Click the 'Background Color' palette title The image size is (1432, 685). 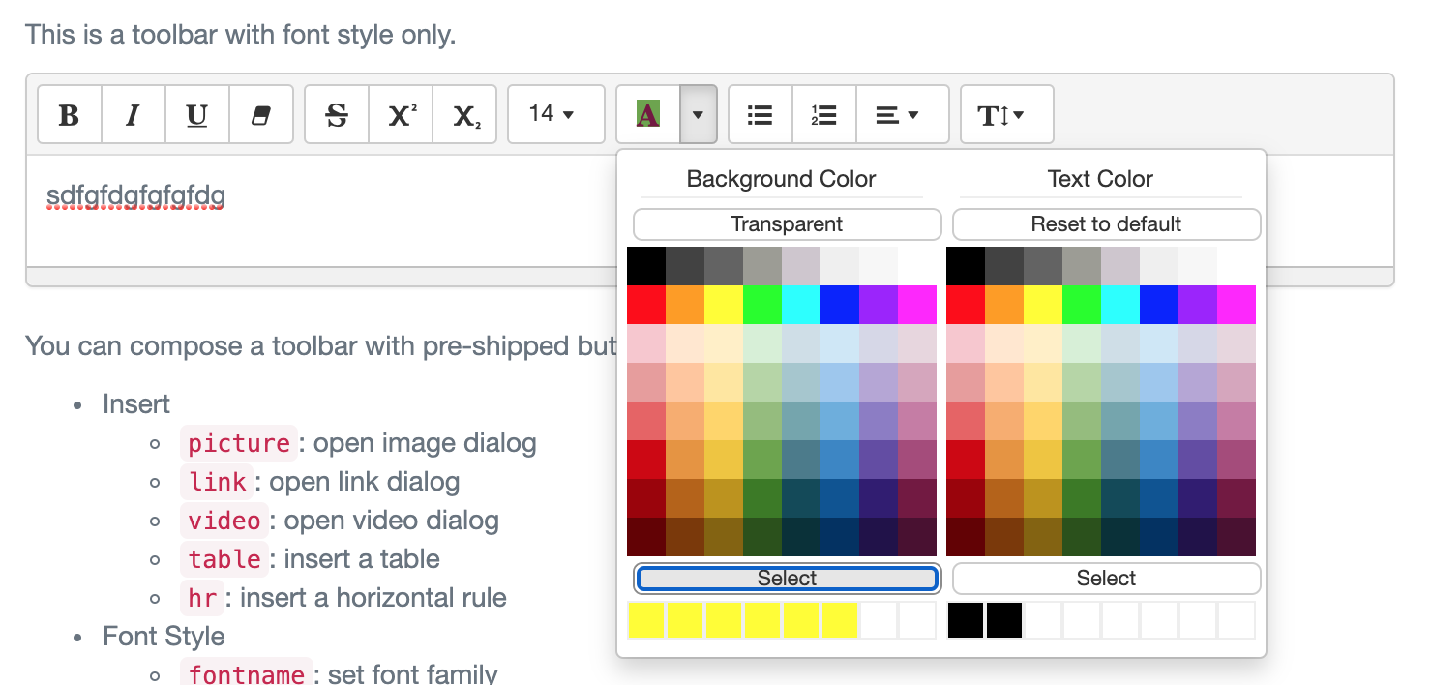781,179
